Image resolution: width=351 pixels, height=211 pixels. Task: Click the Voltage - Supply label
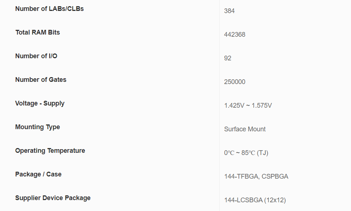pyautogui.click(x=40, y=103)
